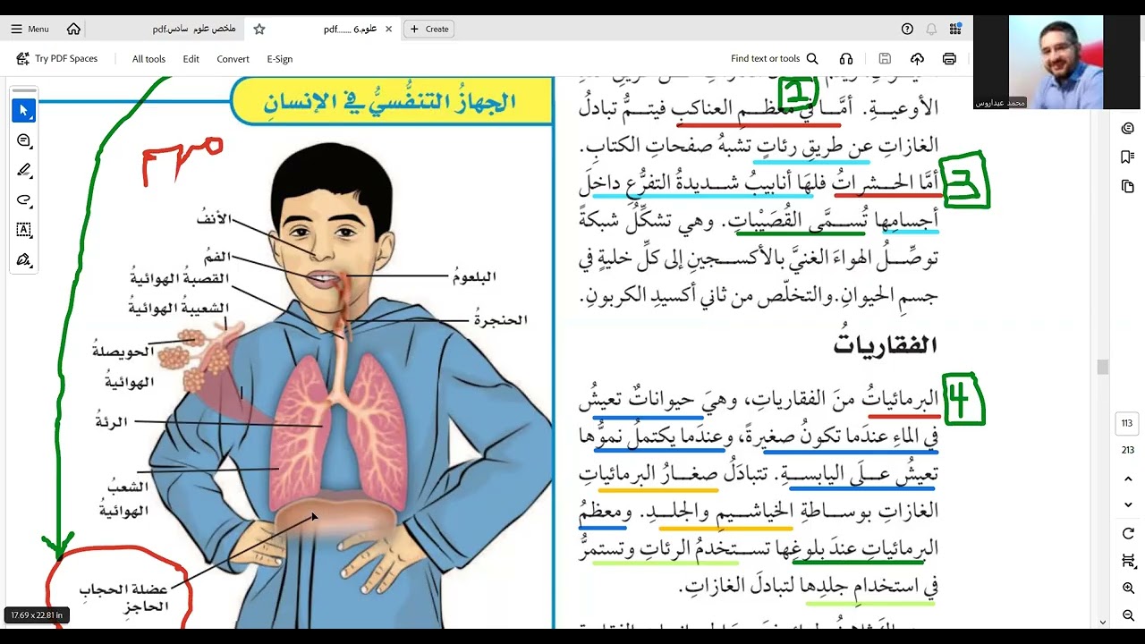Print the document with printer icon
The image size is (1145, 644).
point(949,59)
